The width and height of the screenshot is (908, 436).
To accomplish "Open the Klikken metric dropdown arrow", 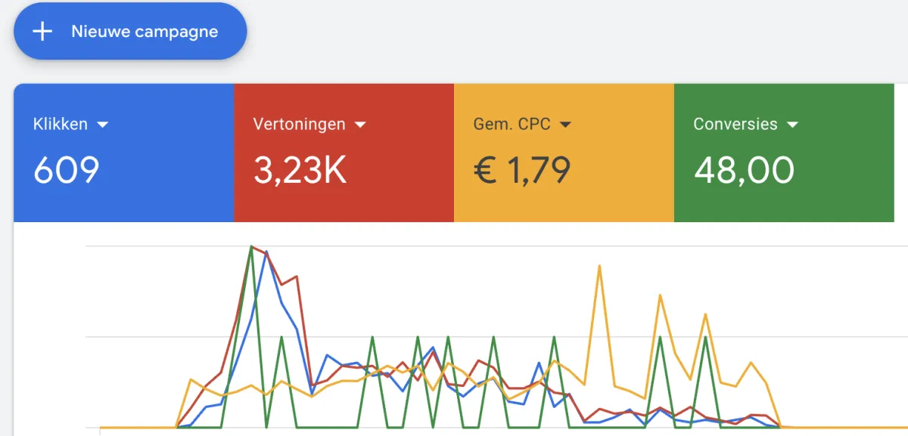I will (103, 125).
